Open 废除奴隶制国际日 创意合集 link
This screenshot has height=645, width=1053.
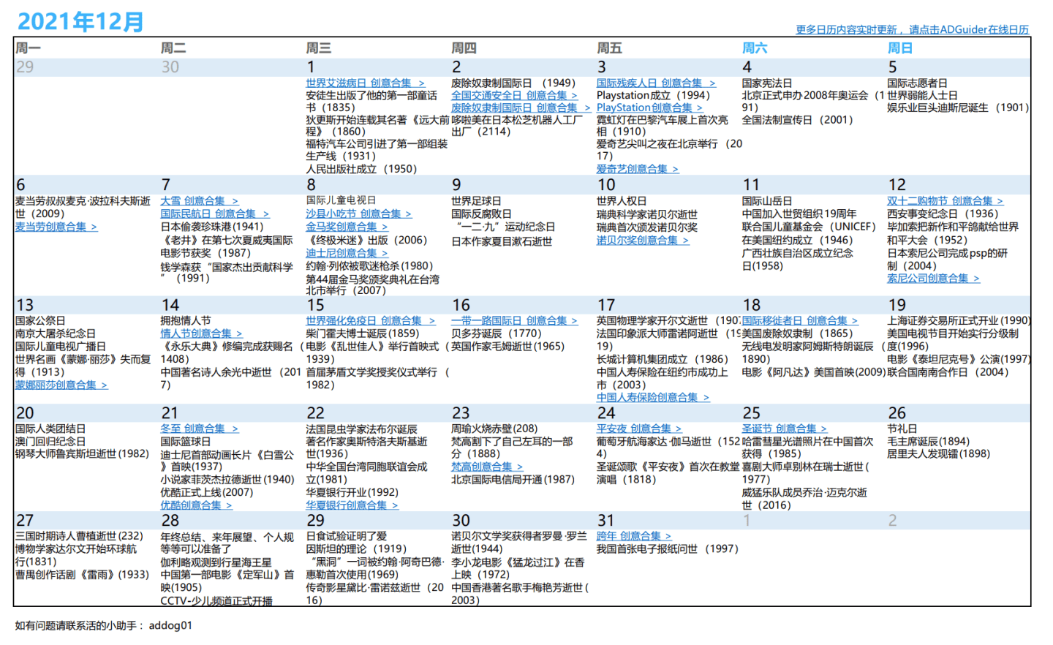521,107
